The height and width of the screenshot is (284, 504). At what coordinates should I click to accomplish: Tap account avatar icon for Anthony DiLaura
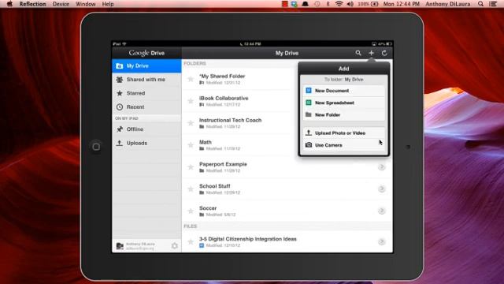coord(120,246)
